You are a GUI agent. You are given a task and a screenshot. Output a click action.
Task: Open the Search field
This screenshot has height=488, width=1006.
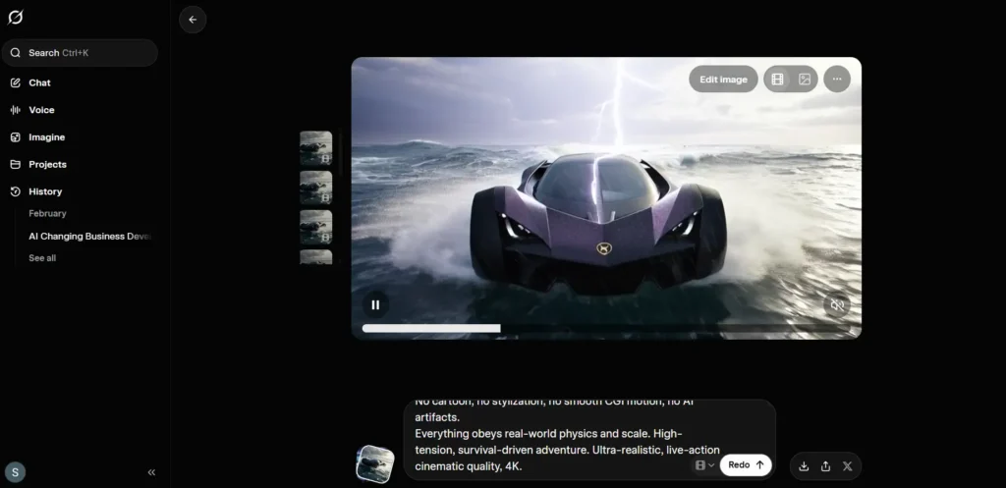coord(80,53)
